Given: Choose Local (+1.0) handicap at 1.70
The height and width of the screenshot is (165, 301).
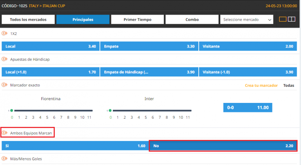Looking at the screenshot, I should [50, 72].
